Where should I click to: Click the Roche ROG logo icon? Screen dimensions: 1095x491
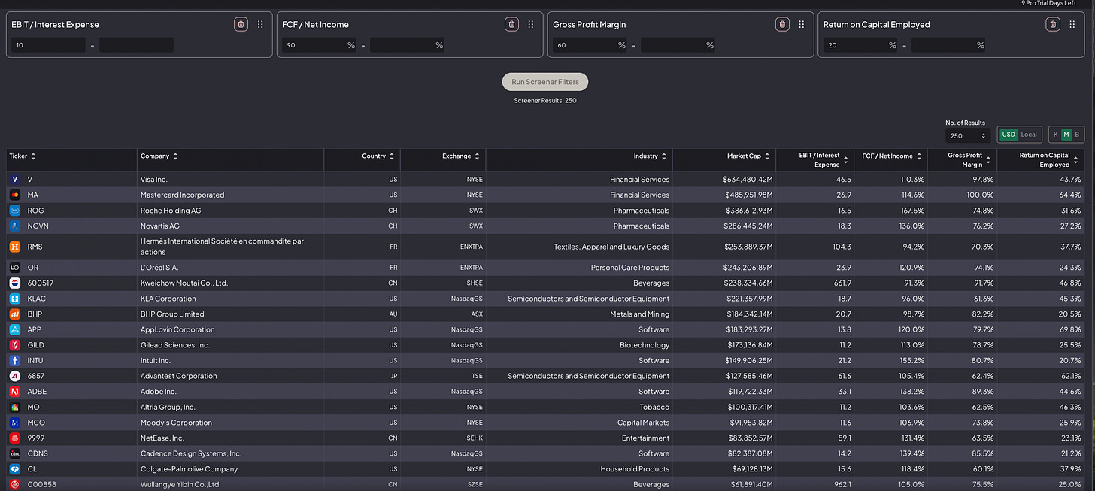point(15,211)
